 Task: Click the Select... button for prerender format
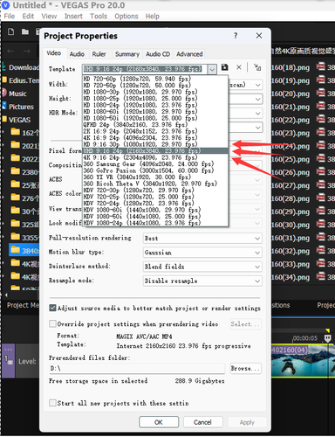245,323
